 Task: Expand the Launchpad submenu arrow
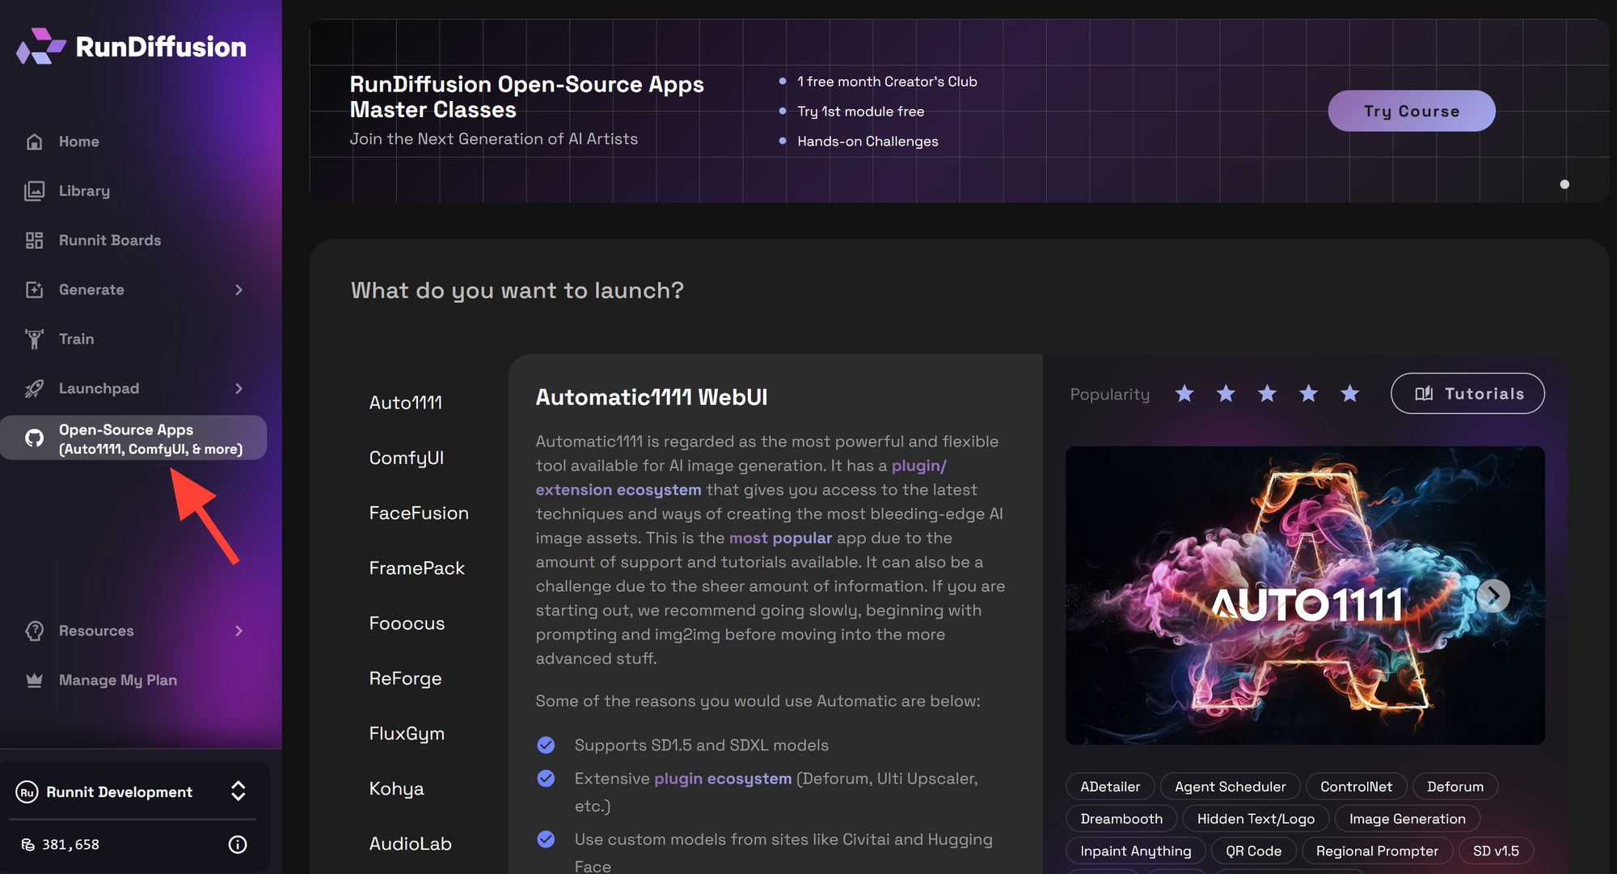(239, 388)
